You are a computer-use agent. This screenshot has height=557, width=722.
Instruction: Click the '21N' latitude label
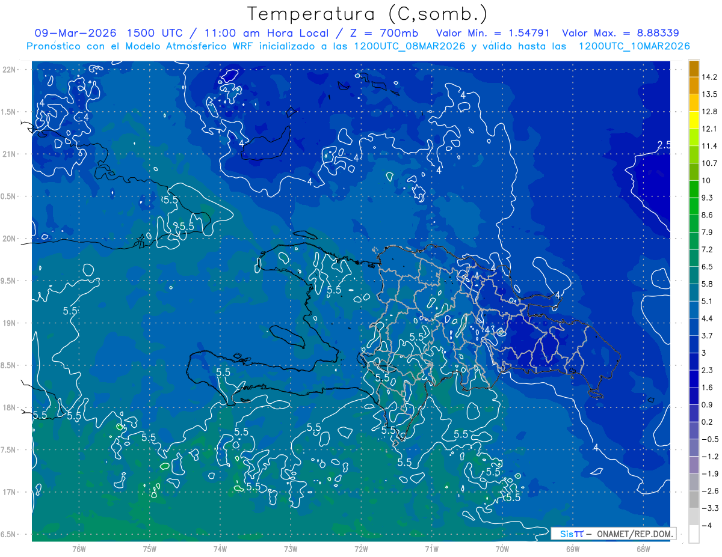click(10, 154)
